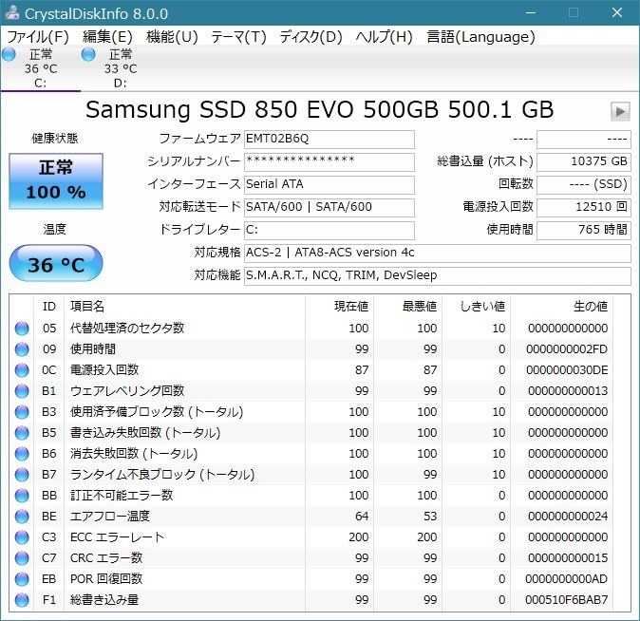Switch to the D: drive tab

click(x=120, y=68)
